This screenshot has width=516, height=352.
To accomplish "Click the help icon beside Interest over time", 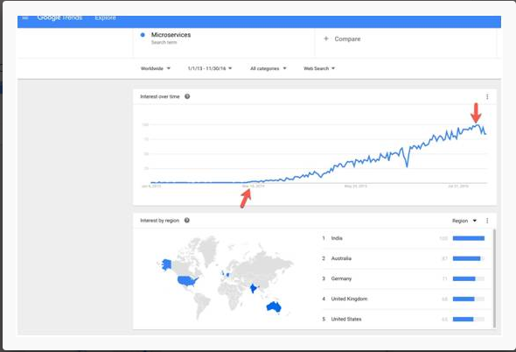I will (187, 96).
